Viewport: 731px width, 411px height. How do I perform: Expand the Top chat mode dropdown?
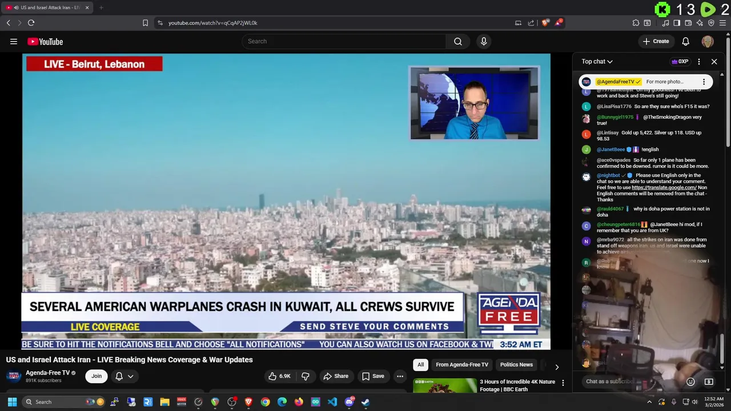[597, 62]
